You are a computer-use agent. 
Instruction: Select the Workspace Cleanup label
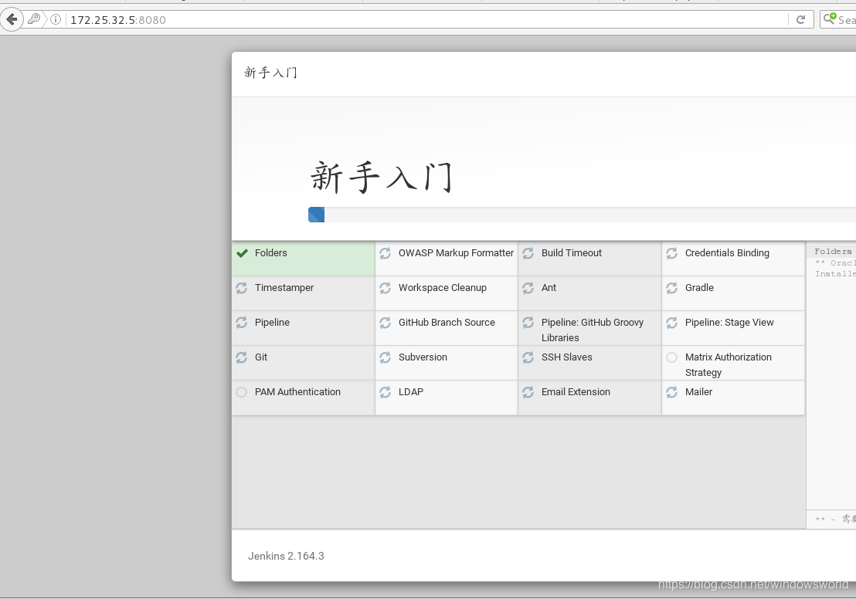442,288
